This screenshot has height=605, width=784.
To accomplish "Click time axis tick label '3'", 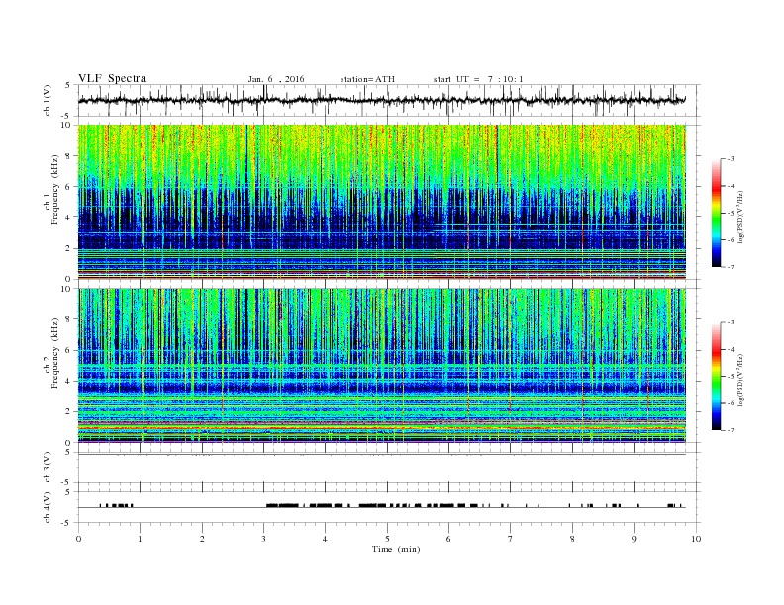I will point(263,539).
